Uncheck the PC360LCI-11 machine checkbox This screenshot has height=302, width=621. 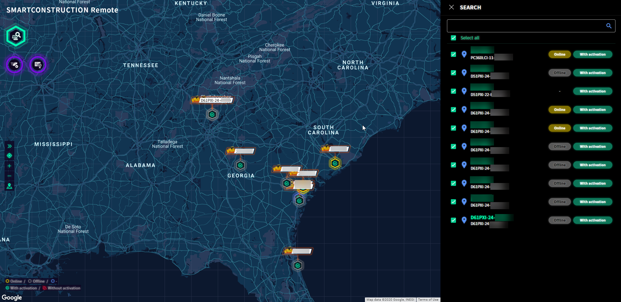453,54
